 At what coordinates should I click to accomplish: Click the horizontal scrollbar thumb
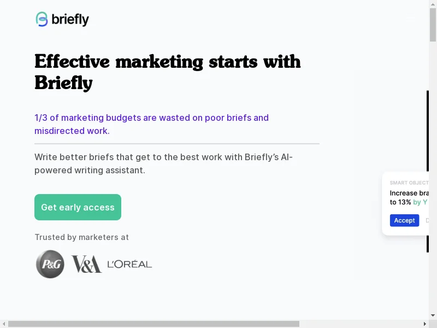coord(153,324)
